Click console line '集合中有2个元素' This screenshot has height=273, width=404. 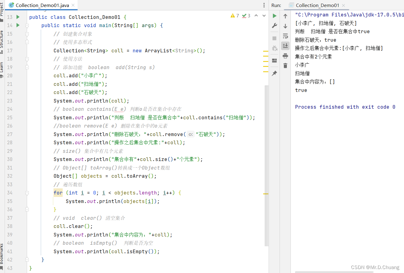coord(313,57)
